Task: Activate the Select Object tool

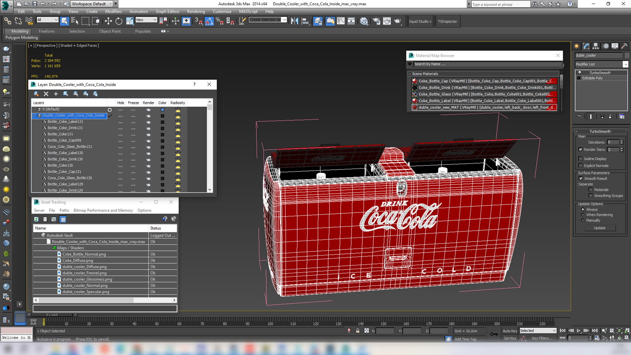Action: (64, 21)
